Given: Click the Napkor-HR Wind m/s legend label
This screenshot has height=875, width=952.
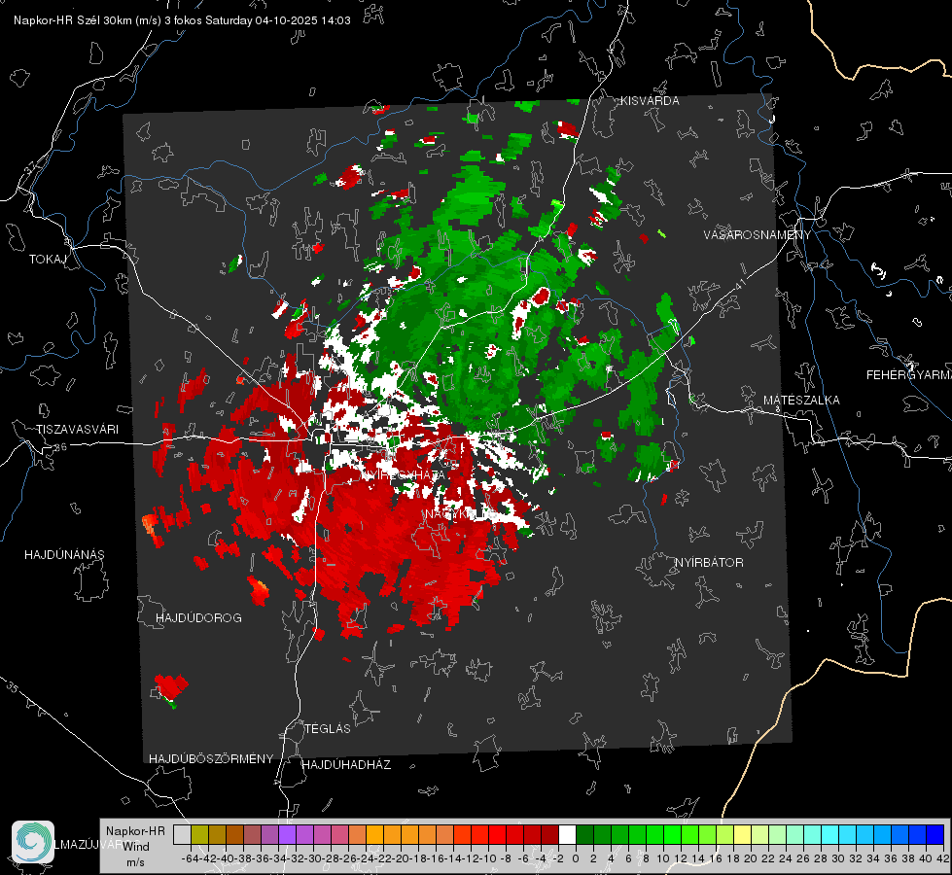Looking at the screenshot, I should (x=135, y=847).
